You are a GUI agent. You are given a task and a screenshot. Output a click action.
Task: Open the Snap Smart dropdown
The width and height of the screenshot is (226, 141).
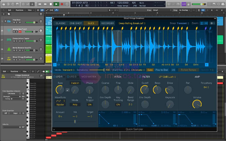click(162, 10)
